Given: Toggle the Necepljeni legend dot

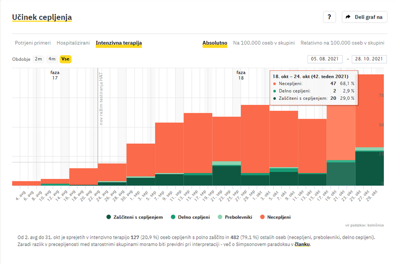Looking at the screenshot, I should [262, 217].
